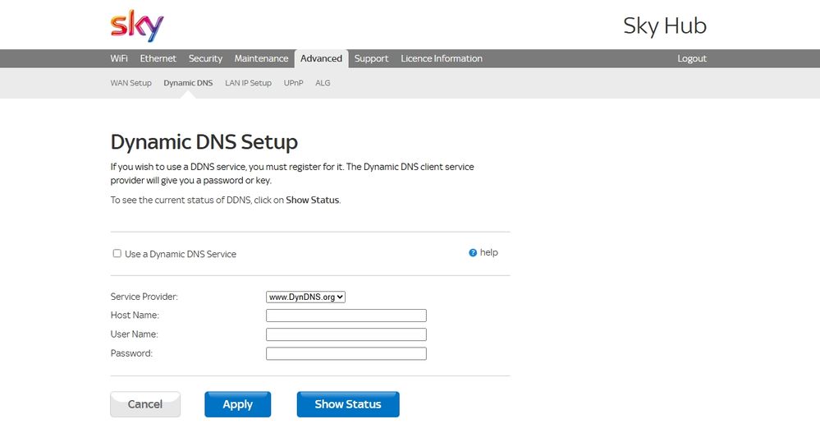This screenshot has height=447, width=820.
Task: Go to the Security tab
Action: [x=205, y=58]
